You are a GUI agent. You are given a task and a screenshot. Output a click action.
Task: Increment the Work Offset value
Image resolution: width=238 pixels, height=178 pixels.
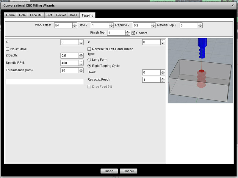(74, 24)
